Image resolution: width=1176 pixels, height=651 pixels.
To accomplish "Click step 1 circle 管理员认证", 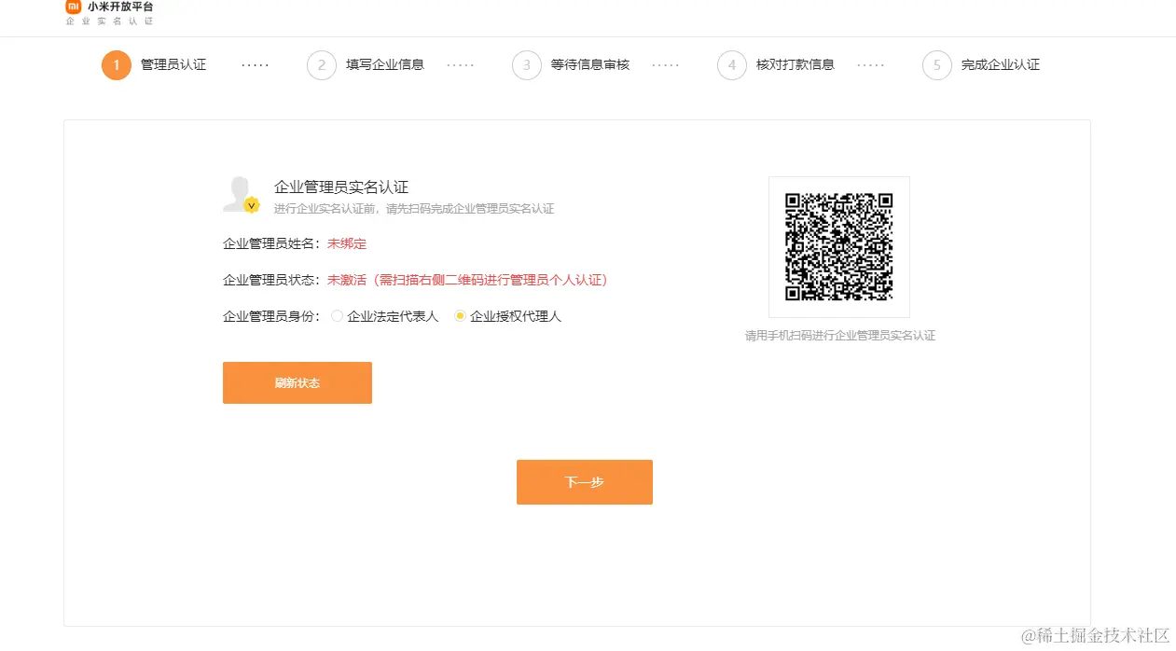I will 117,65.
